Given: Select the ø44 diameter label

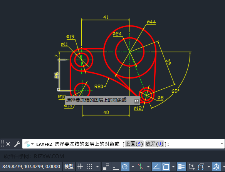Looking at the screenshot, I should click(151, 22).
